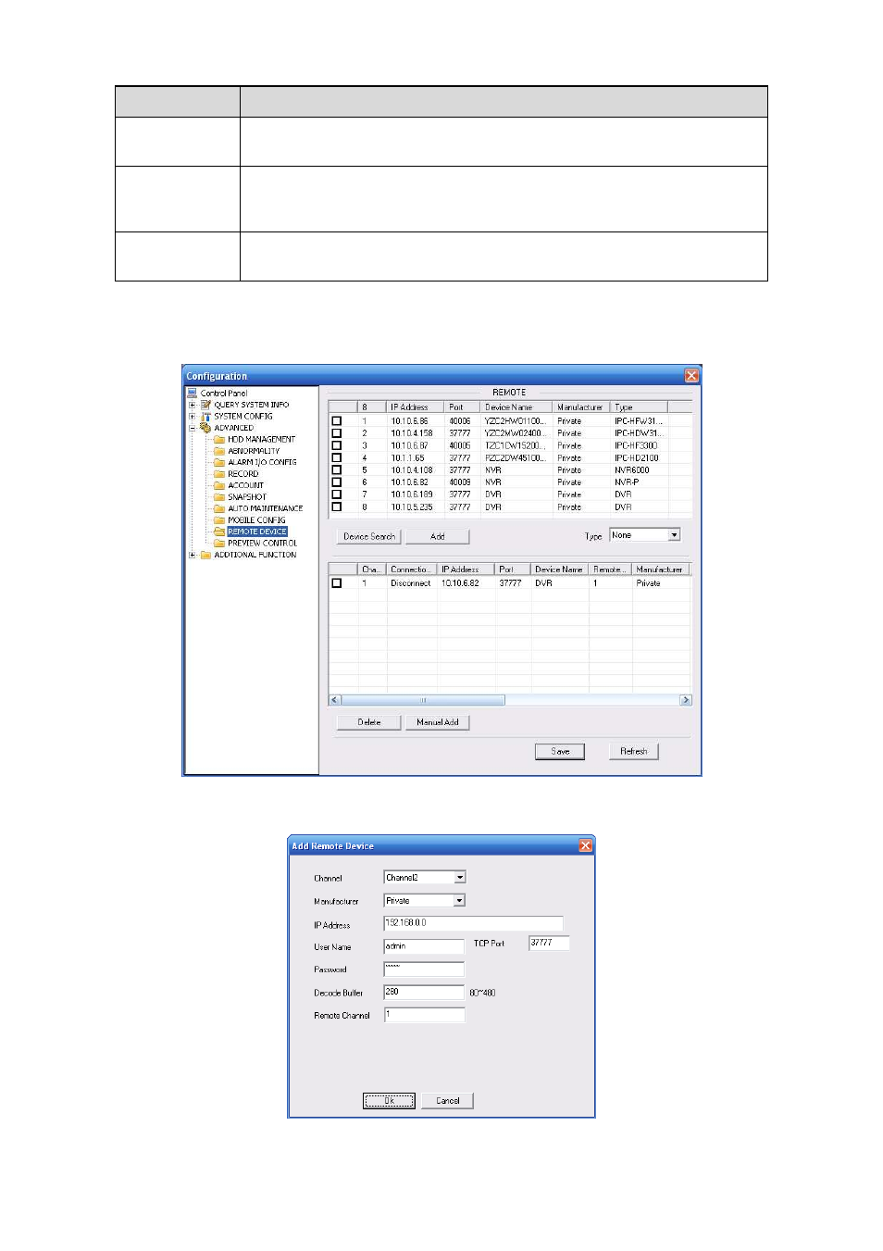Expand the ADDTIONAL FUNCTION tree node
Screen dimensions: 883x1251
[x=193, y=555]
